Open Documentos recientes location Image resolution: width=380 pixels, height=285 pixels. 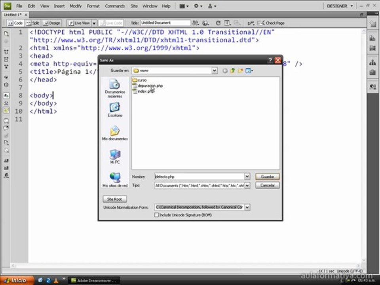(115, 88)
